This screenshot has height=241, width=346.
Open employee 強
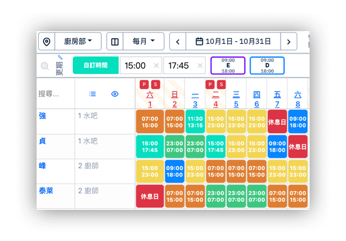pyautogui.click(x=43, y=116)
